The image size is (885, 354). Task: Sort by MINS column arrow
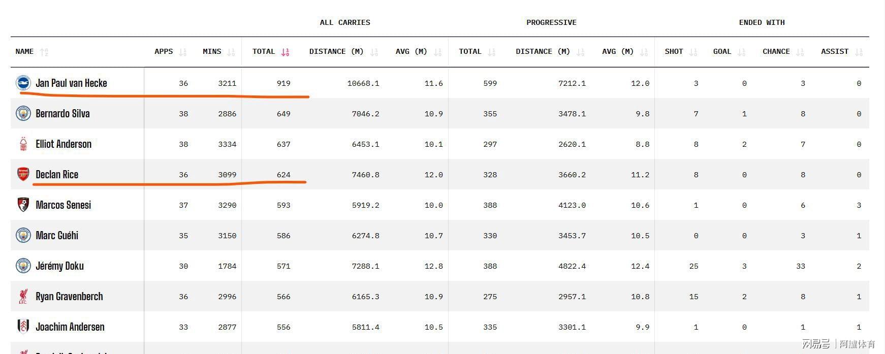coord(231,52)
